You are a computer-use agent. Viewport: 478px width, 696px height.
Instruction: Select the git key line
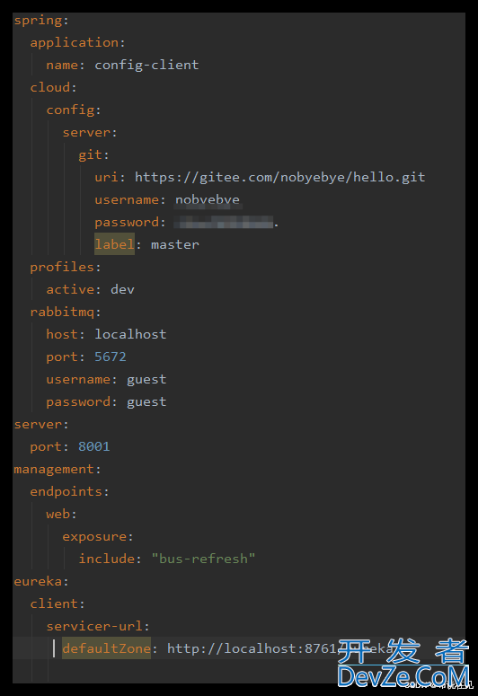(x=93, y=154)
